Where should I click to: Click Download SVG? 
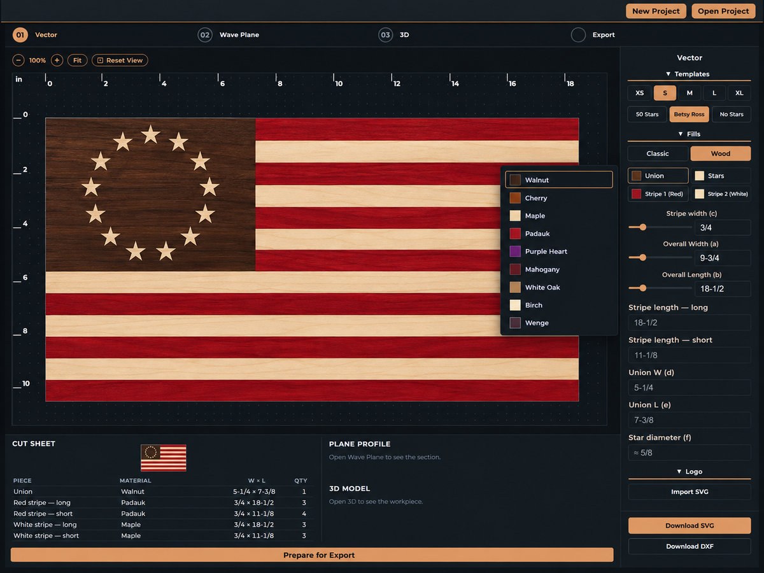tap(690, 525)
